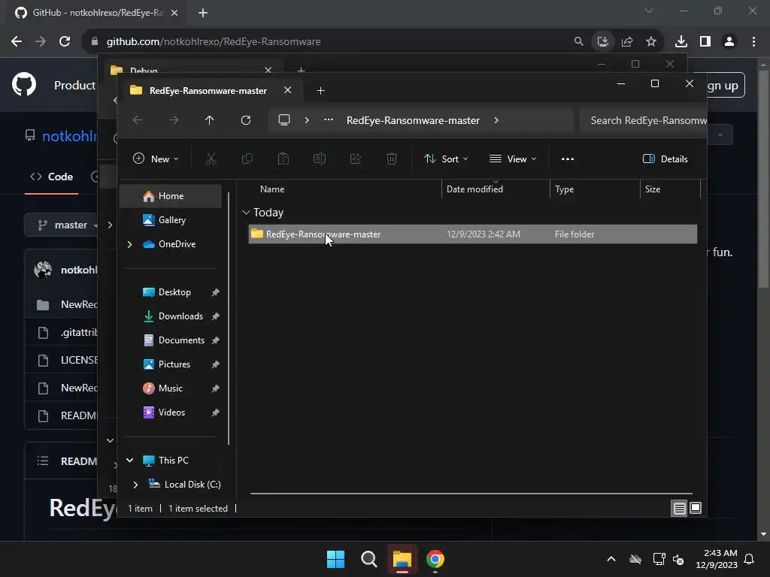Click the Share icon in Explorer toolbar
Viewport: 770px width, 577px height.
coord(356,159)
